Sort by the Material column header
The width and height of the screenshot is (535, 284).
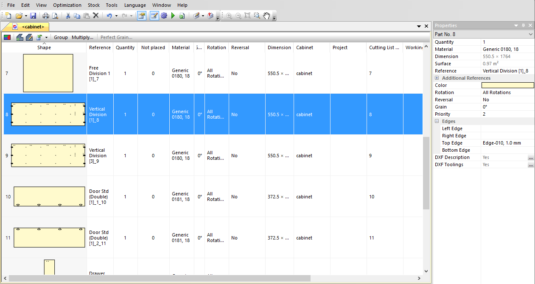pos(181,47)
